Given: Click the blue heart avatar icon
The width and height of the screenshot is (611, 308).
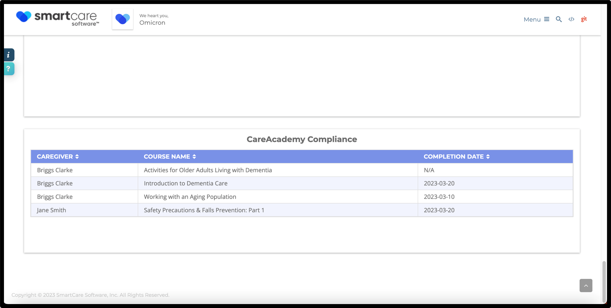Looking at the screenshot, I should (x=123, y=19).
